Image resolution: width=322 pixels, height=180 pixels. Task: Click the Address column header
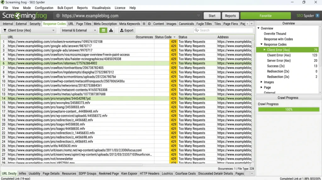(223, 37)
